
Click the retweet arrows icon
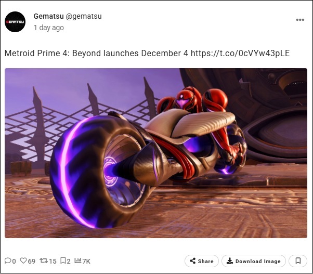[44, 260]
